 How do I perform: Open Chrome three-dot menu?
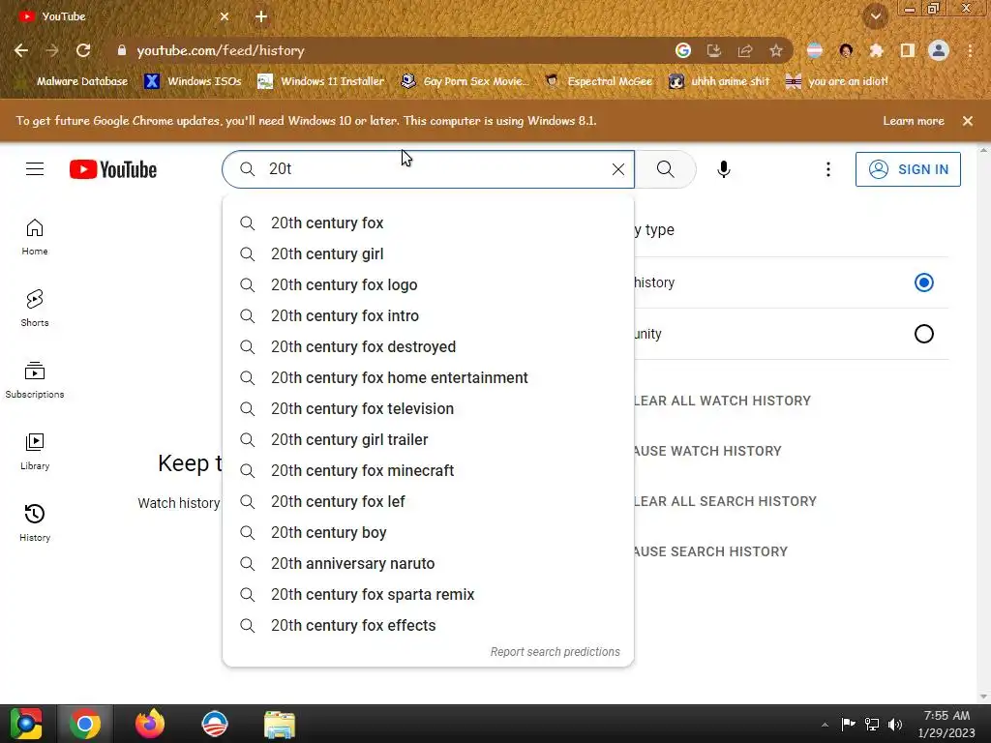[970, 50]
